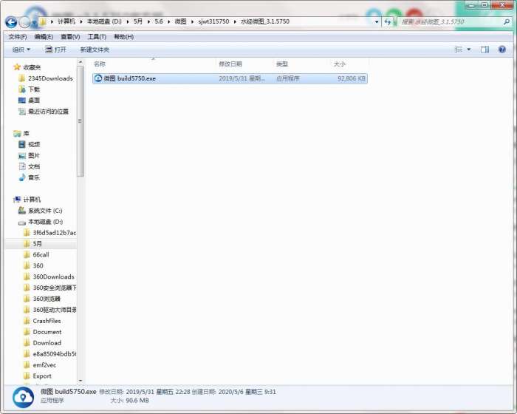
Task: Expand the arrow after 5.6 breadcrumb
Action: point(169,21)
